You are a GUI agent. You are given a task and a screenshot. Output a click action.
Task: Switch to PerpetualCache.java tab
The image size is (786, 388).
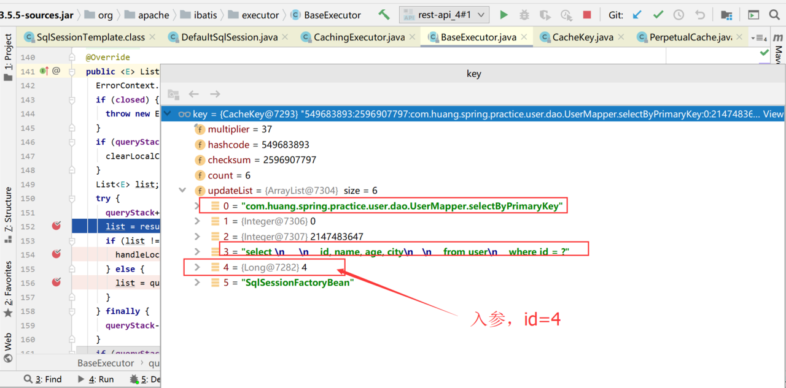[691, 37]
